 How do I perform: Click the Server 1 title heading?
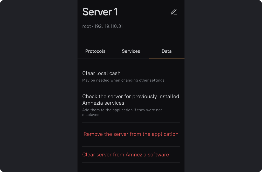100,12
